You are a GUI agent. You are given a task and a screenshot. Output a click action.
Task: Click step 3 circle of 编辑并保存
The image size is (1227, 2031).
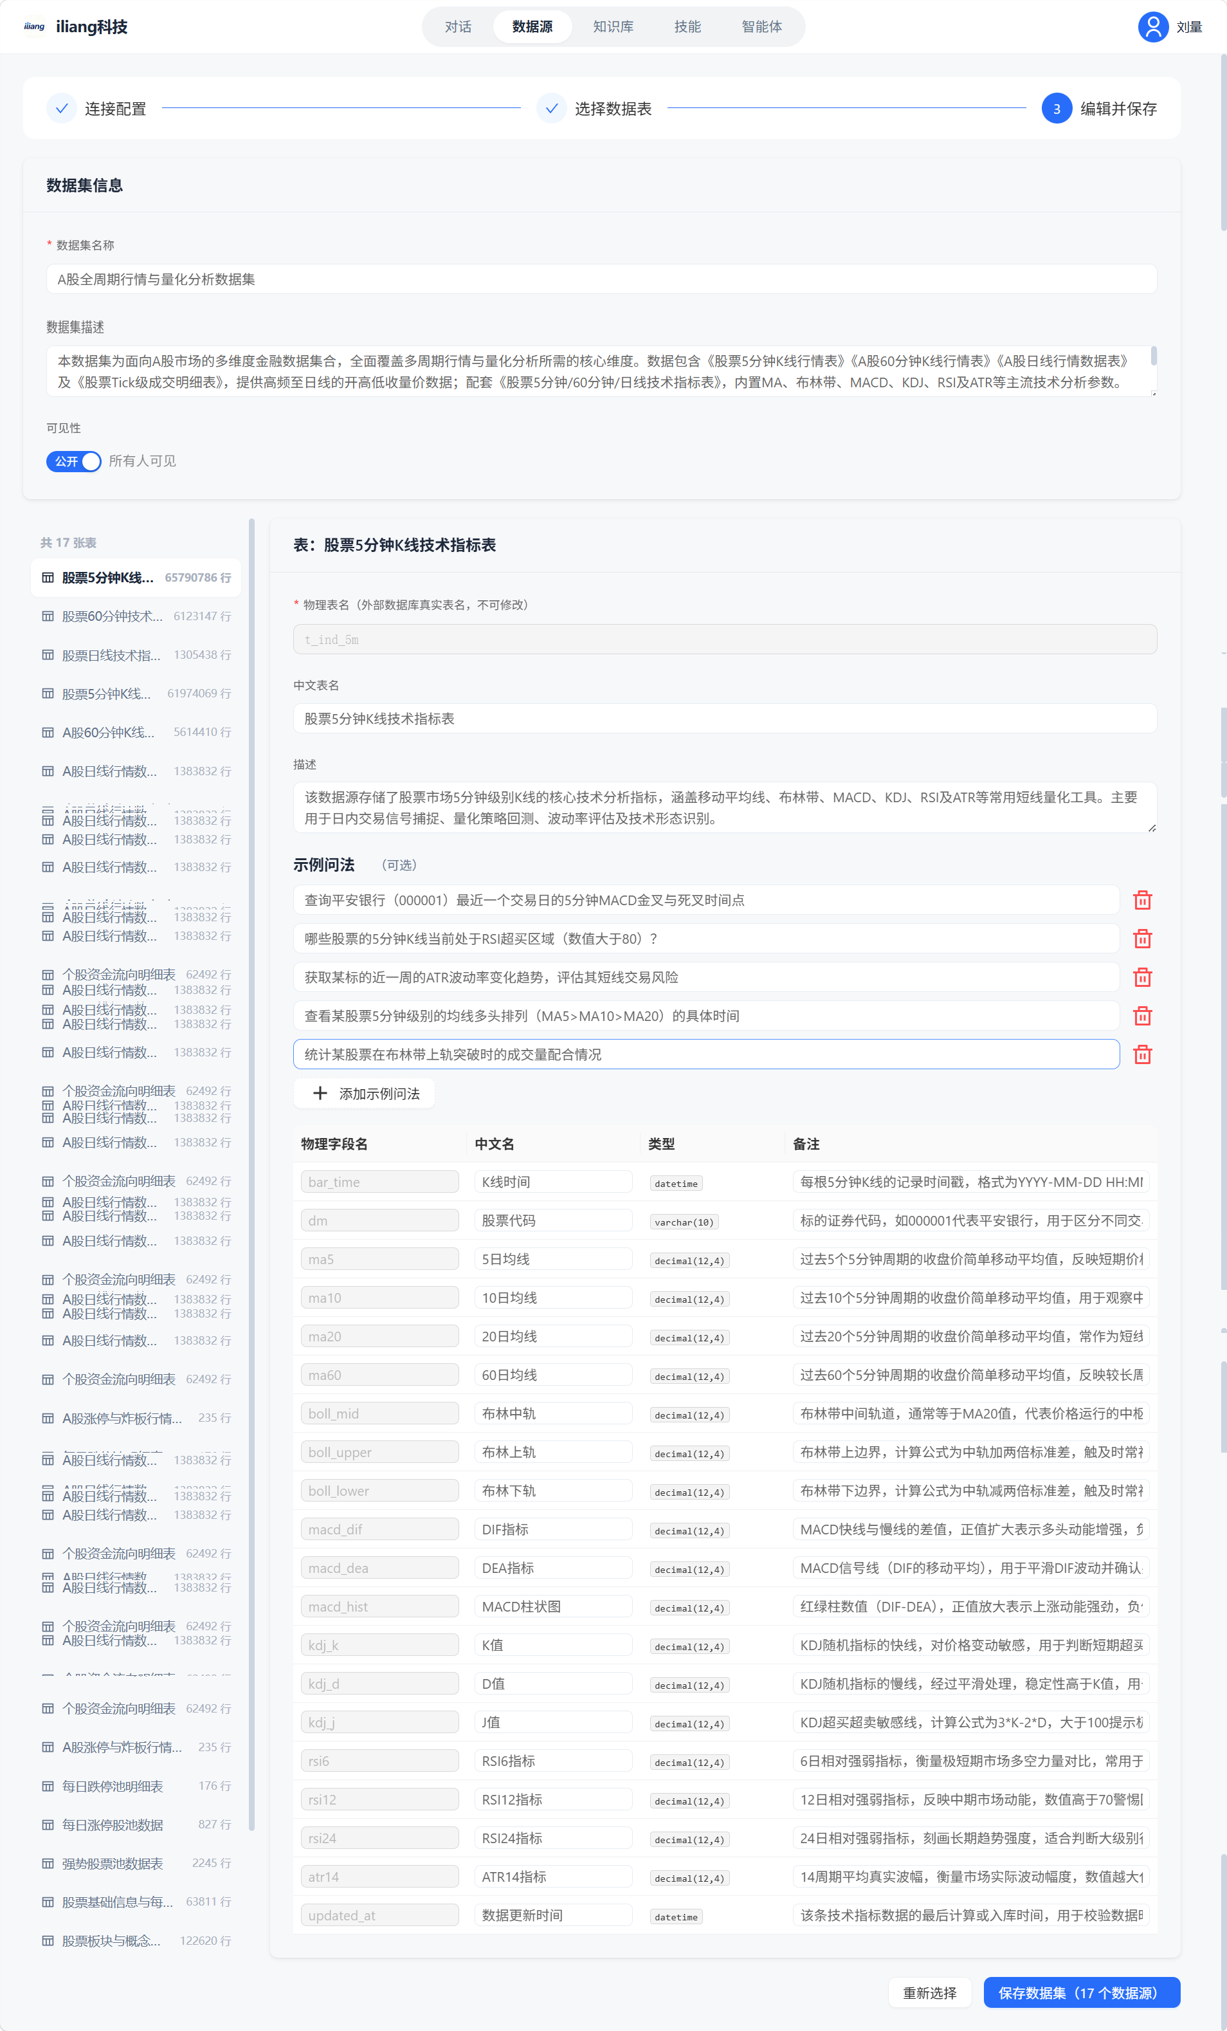(x=1057, y=108)
